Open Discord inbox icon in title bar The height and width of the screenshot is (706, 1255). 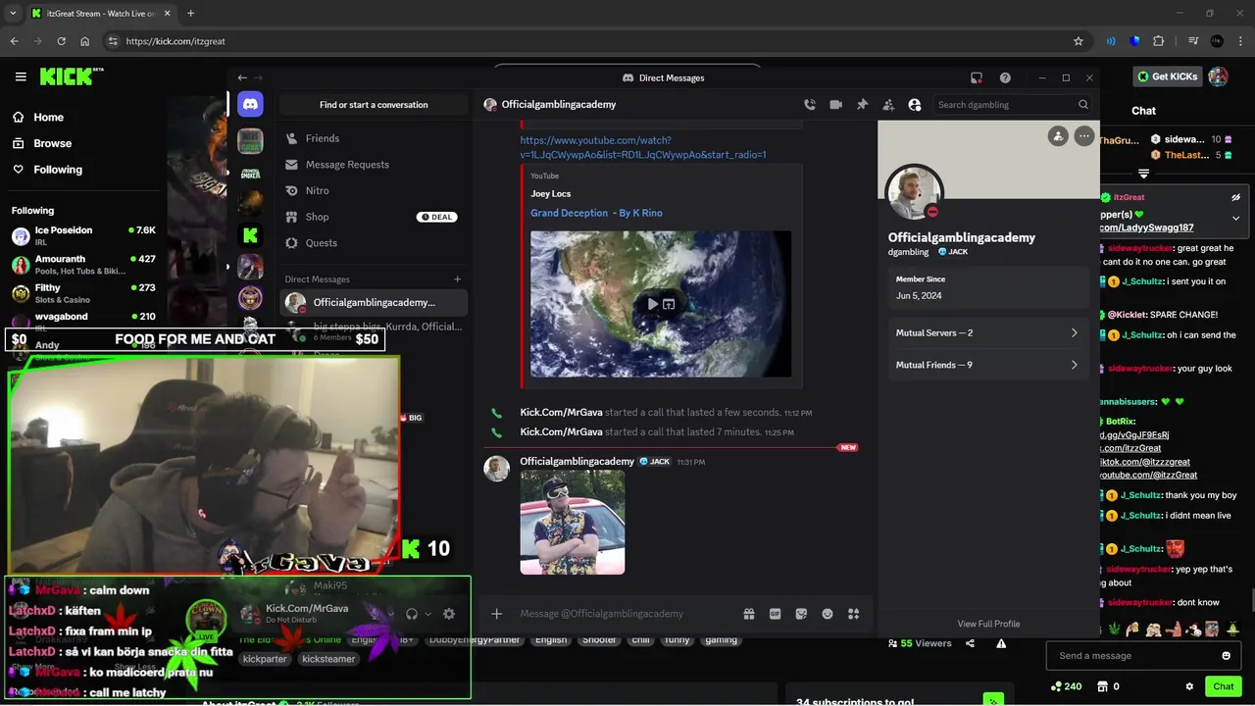[x=977, y=77]
